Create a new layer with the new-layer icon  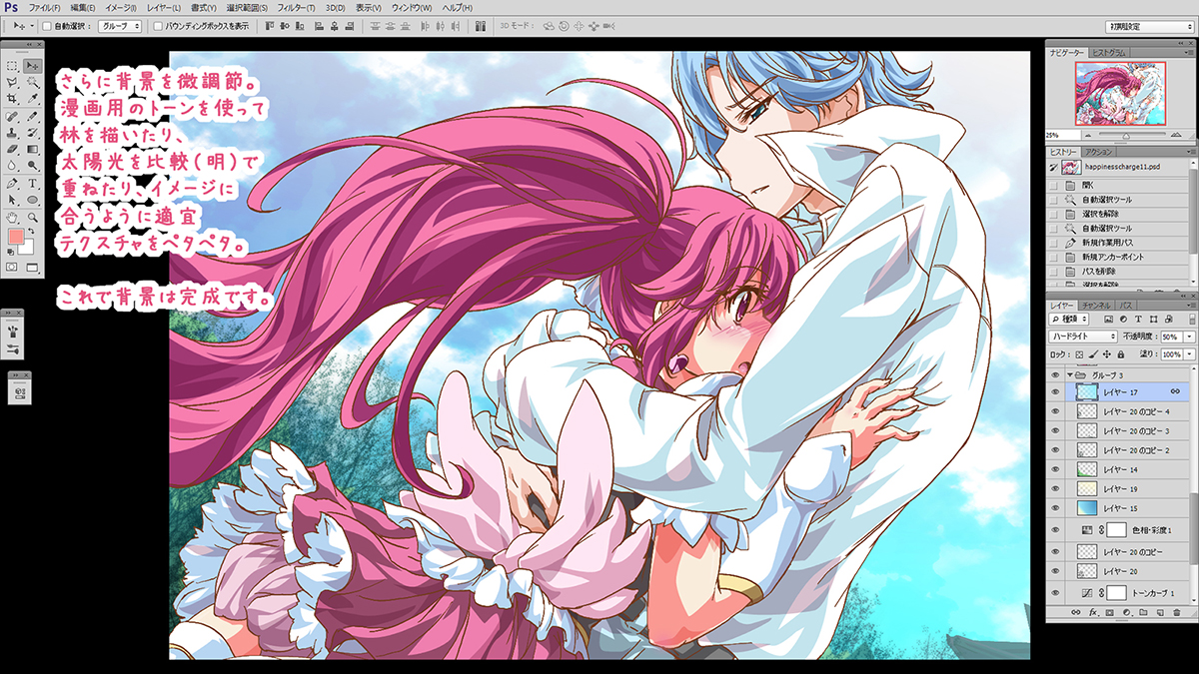click(1159, 611)
